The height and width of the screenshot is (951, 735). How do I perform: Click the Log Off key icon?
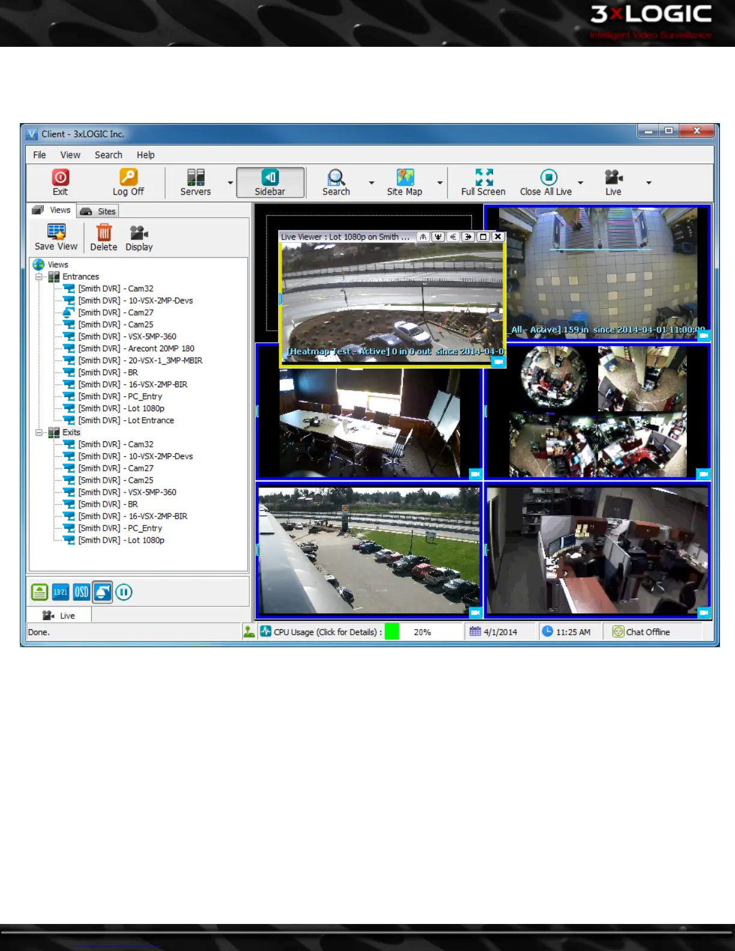[129, 177]
